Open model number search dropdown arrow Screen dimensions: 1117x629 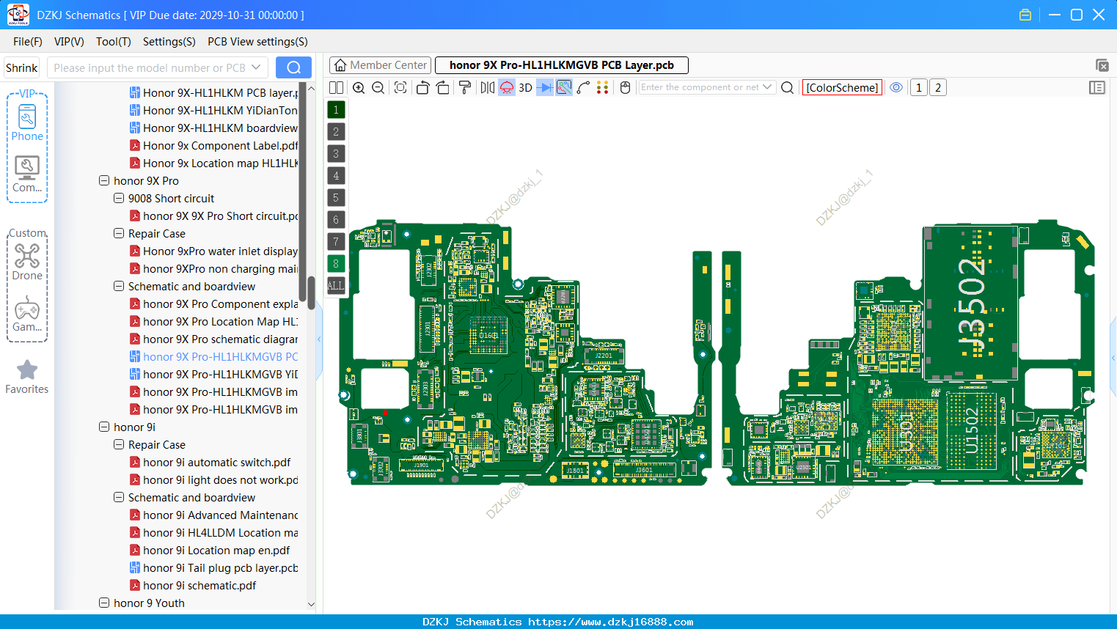pyautogui.click(x=256, y=67)
